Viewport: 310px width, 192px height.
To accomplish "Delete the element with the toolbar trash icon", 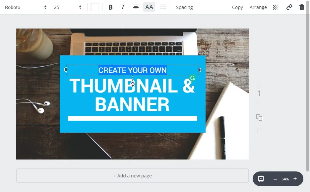I will click(x=301, y=7).
